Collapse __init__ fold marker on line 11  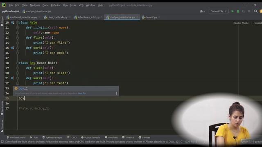point(18,27)
